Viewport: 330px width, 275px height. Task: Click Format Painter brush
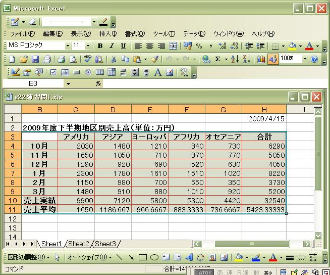[155, 59]
